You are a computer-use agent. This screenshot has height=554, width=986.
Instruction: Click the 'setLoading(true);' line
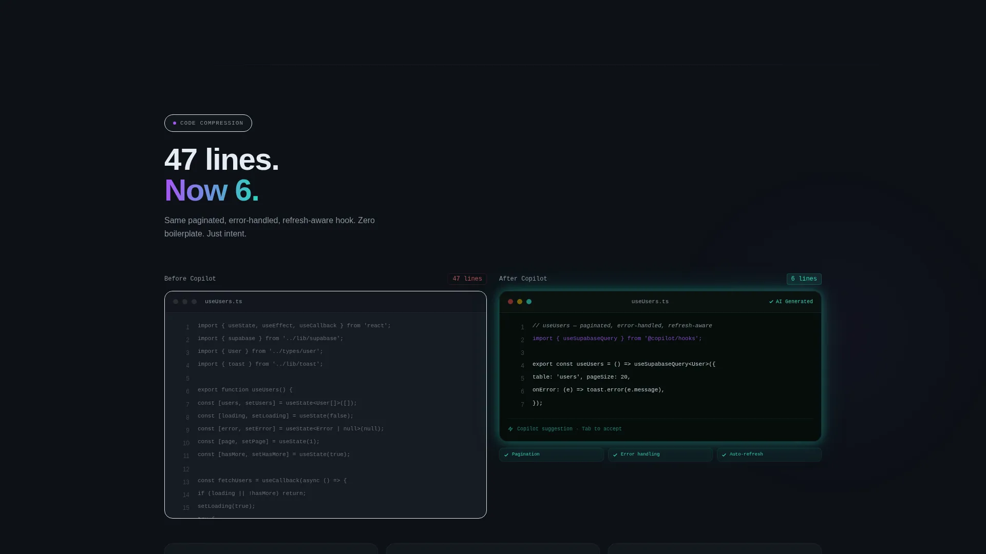(x=226, y=506)
